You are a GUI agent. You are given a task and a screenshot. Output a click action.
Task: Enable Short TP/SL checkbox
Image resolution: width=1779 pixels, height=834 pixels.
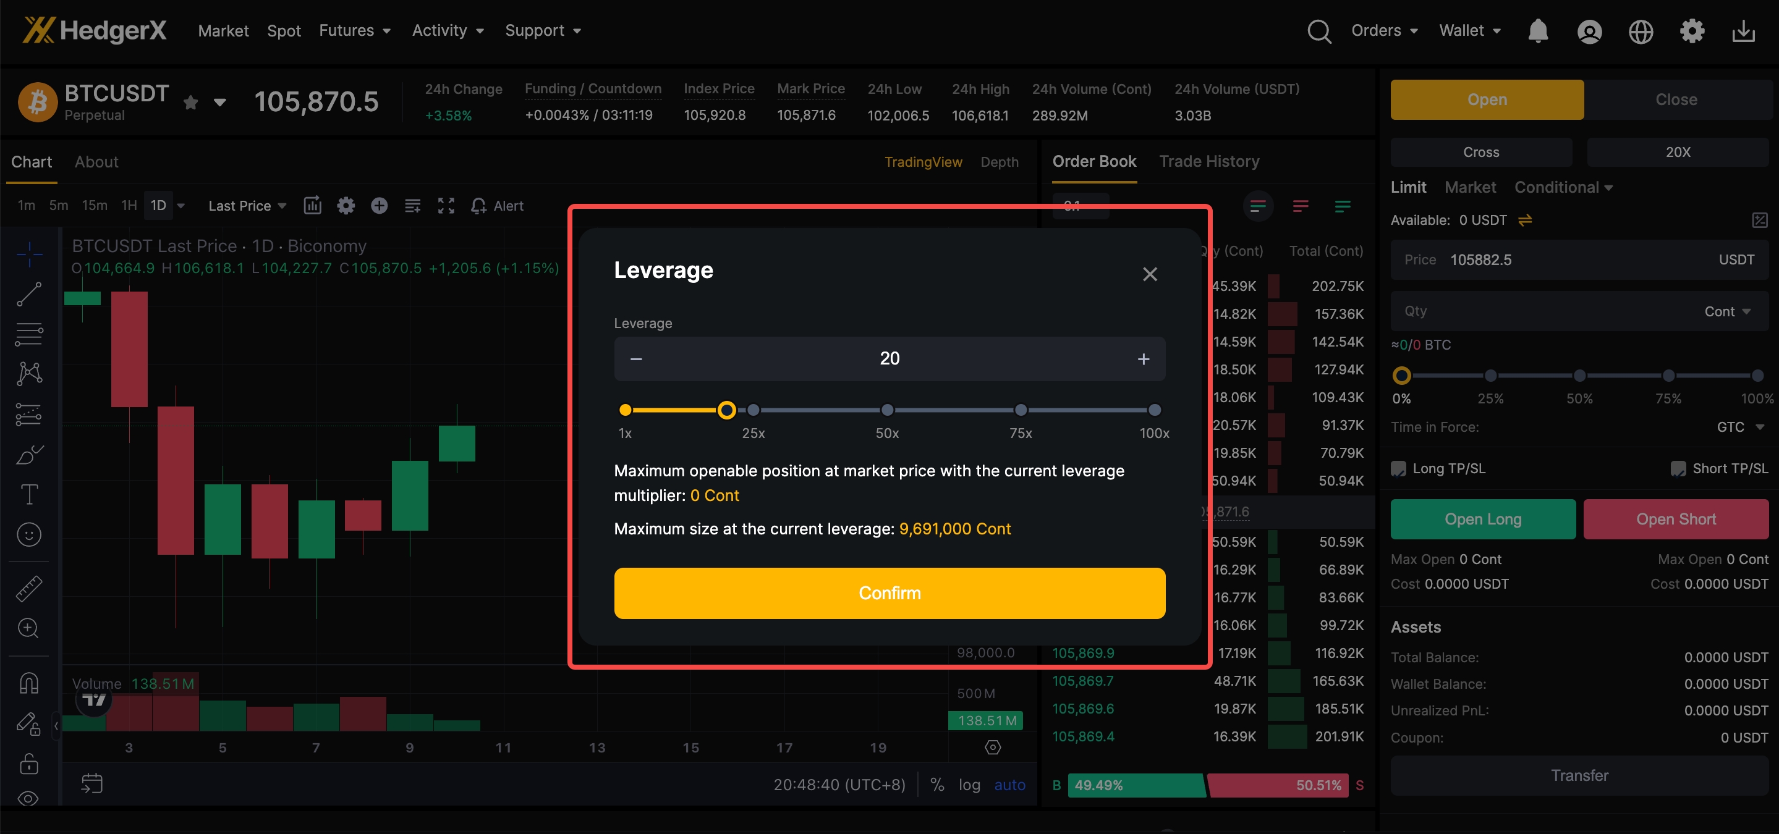[1678, 469]
